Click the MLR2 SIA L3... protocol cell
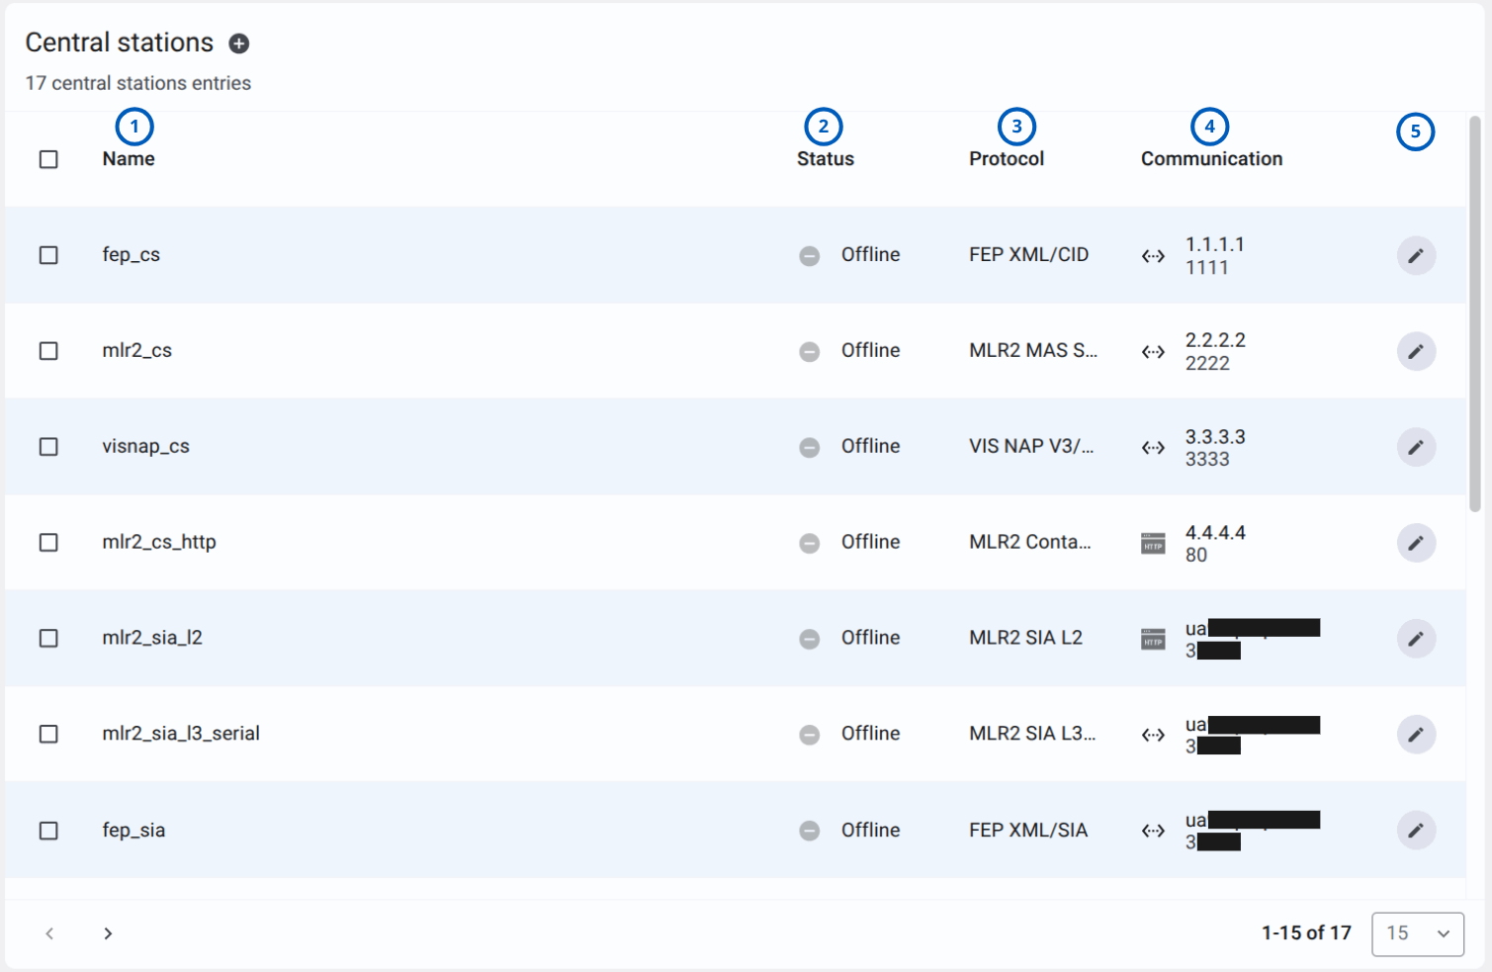This screenshot has width=1492, height=972. 1032,734
